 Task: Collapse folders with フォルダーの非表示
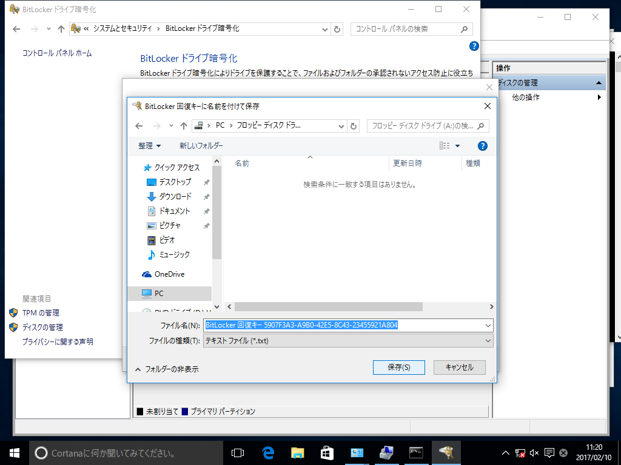tap(167, 369)
